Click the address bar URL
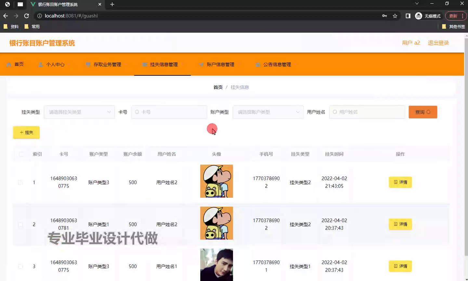This screenshot has width=468, height=281. click(71, 16)
